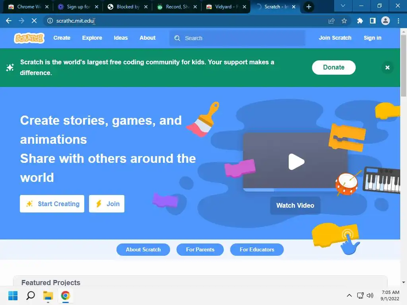This screenshot has width=407, height=305.
Task: Open File Explorer from taskbar
Action: (48, 295)
